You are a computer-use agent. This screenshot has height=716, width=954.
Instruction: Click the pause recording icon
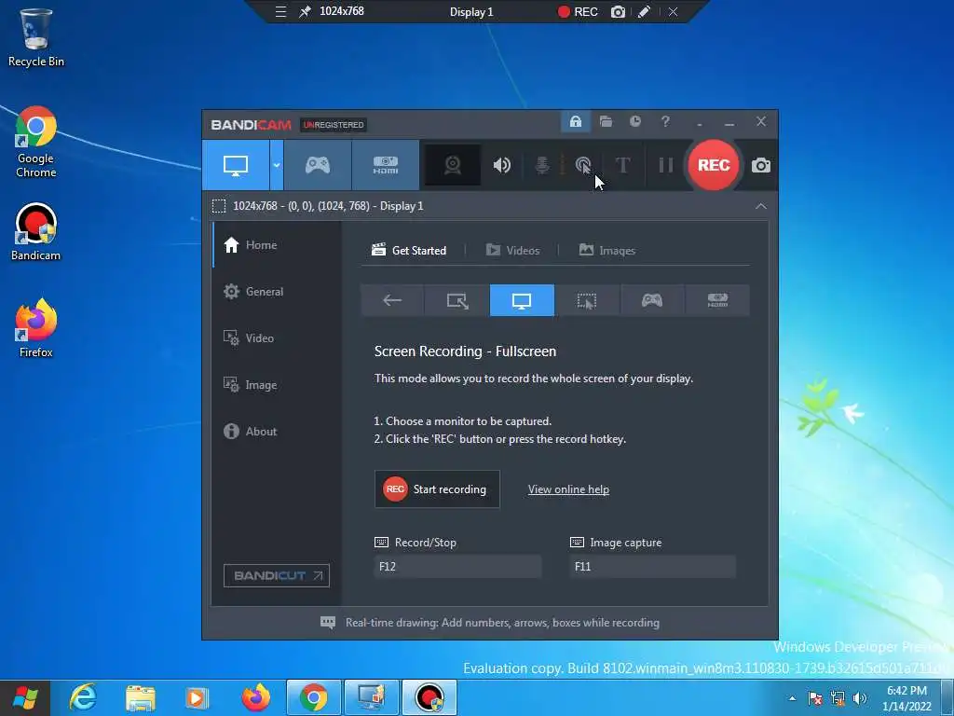665,165
